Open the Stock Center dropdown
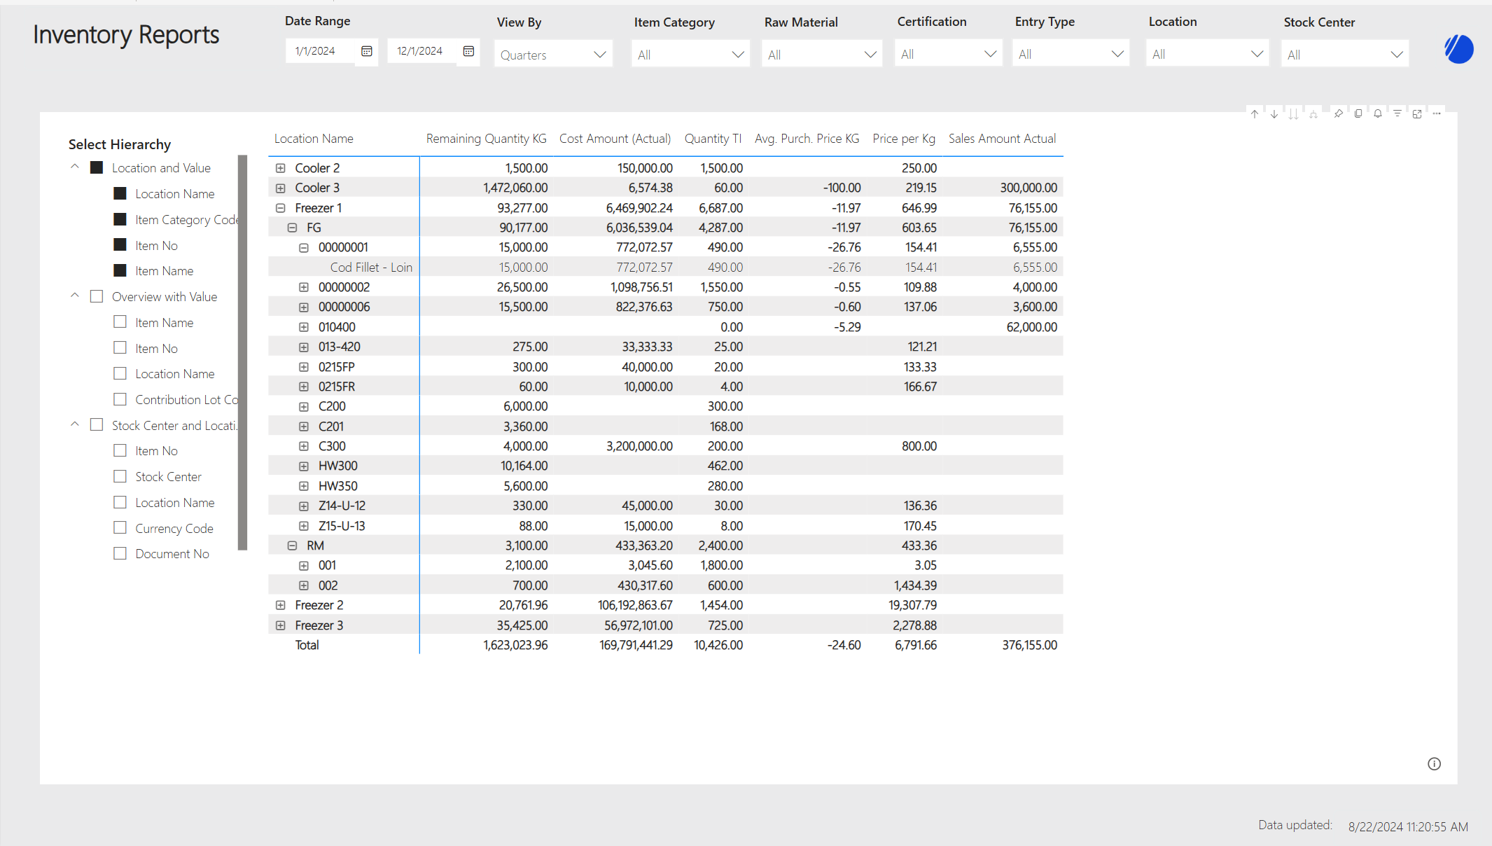The width and height of the screenshot is (1492, 846). (x=1344, y=55)
